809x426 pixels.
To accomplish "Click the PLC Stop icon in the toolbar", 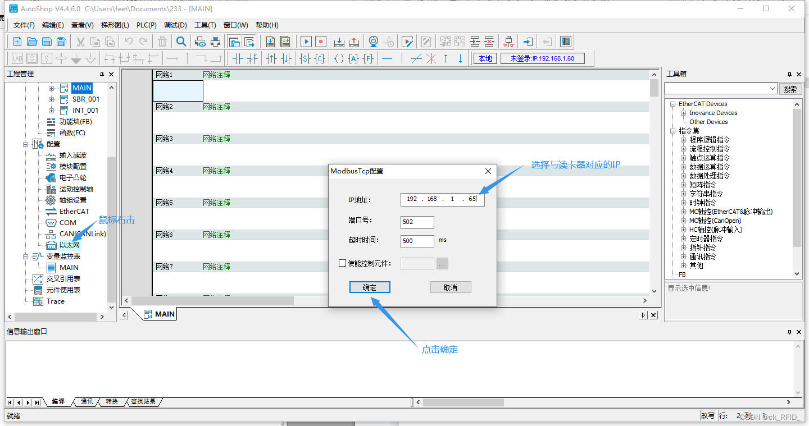I will [321, 42].
